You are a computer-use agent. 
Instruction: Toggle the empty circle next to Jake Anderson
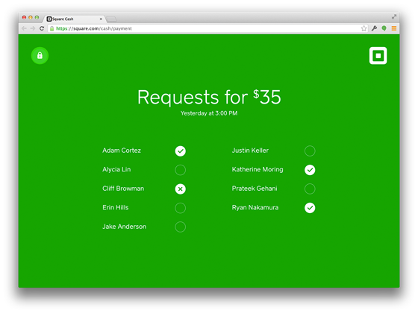181,227
